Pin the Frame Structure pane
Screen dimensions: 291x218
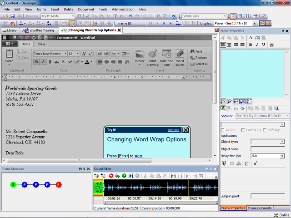point(84,169)
